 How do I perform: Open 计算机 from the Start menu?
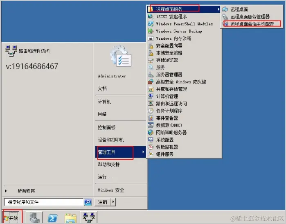pyautogui.click(x=104, y=102)
